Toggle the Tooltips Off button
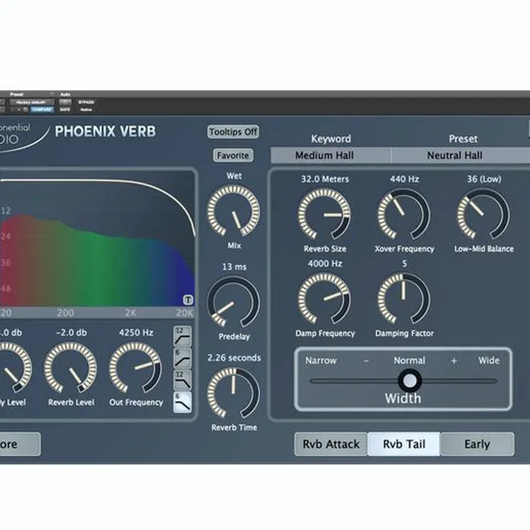 [233, 132]
